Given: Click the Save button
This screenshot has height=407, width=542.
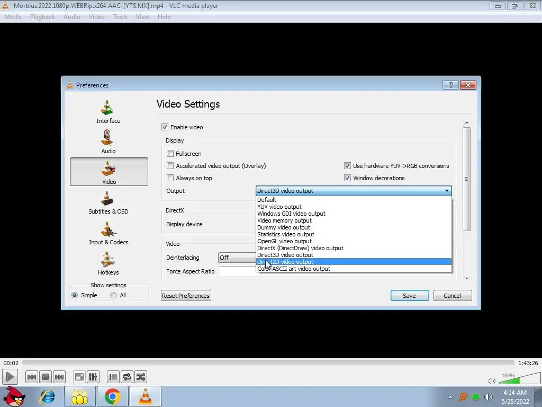Looking at the screenshot, I should point(410,296).
